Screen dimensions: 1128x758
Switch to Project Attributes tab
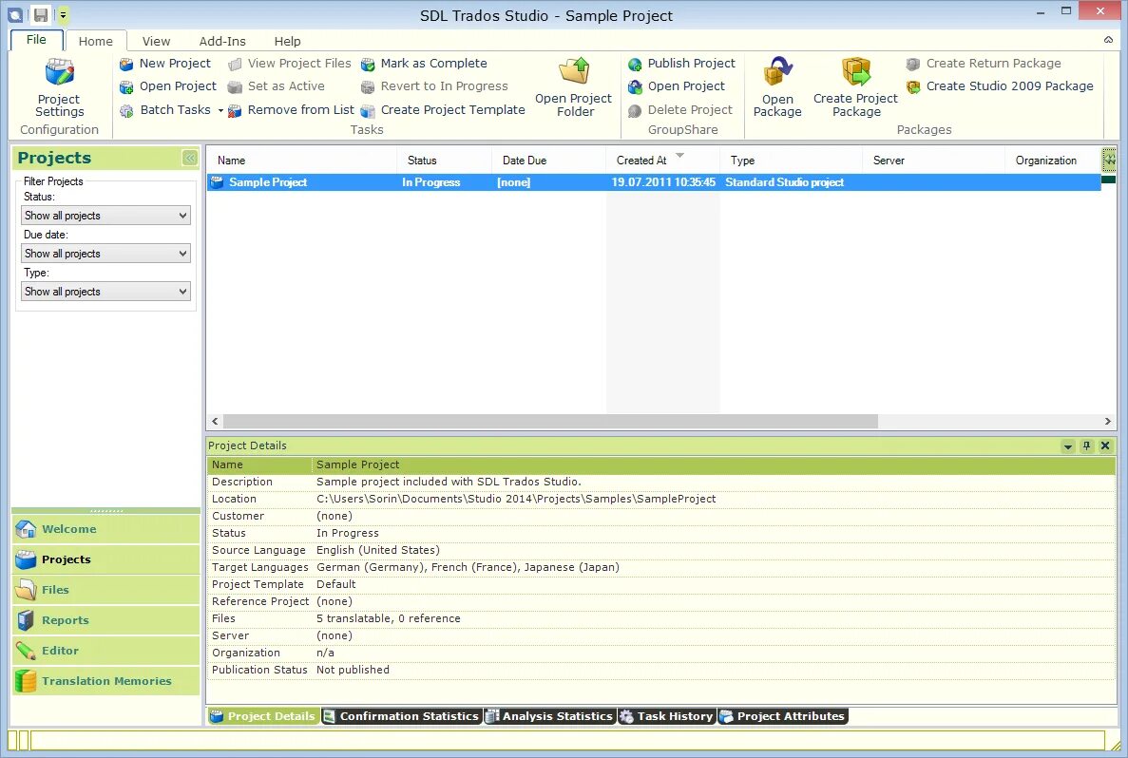(x=783, y=716)
